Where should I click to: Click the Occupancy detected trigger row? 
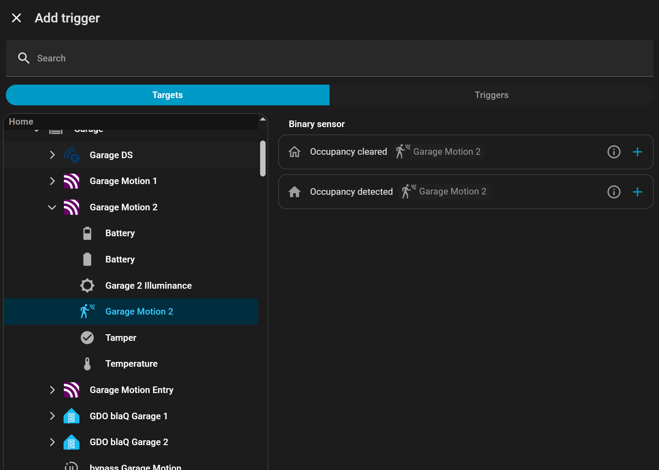tap(351, 192)
